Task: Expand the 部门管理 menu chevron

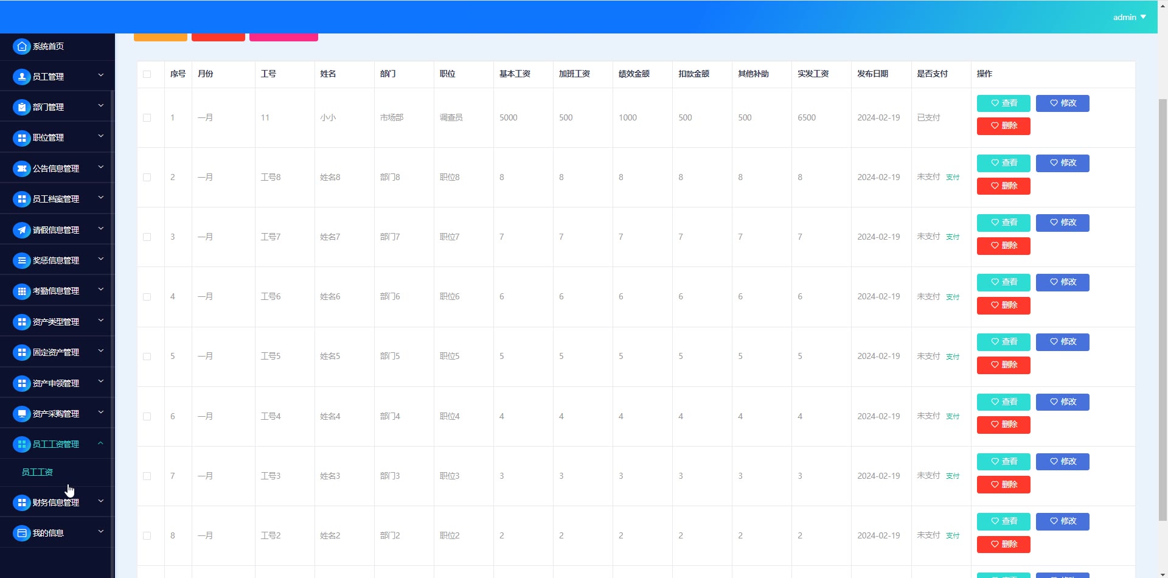Action: point(101,106)
